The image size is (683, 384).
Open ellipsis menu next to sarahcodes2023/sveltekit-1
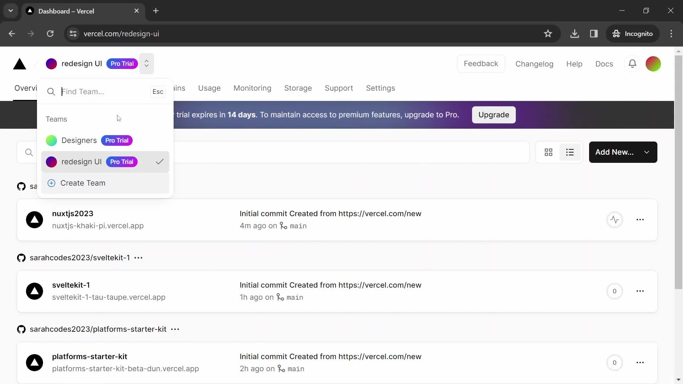tap(138, 258)
